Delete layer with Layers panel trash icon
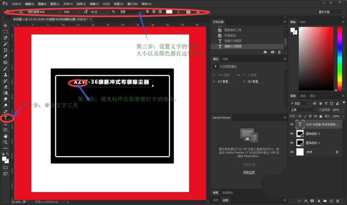 pos(338,201)
